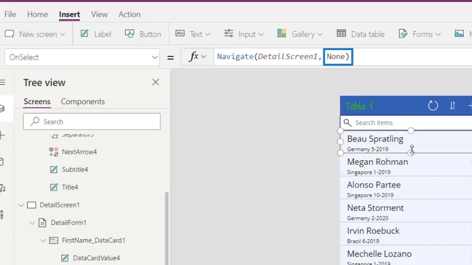This screenshot has width=472, height=265.
Task: Click the Label pencil icon
Action: (x=84, y=34)
